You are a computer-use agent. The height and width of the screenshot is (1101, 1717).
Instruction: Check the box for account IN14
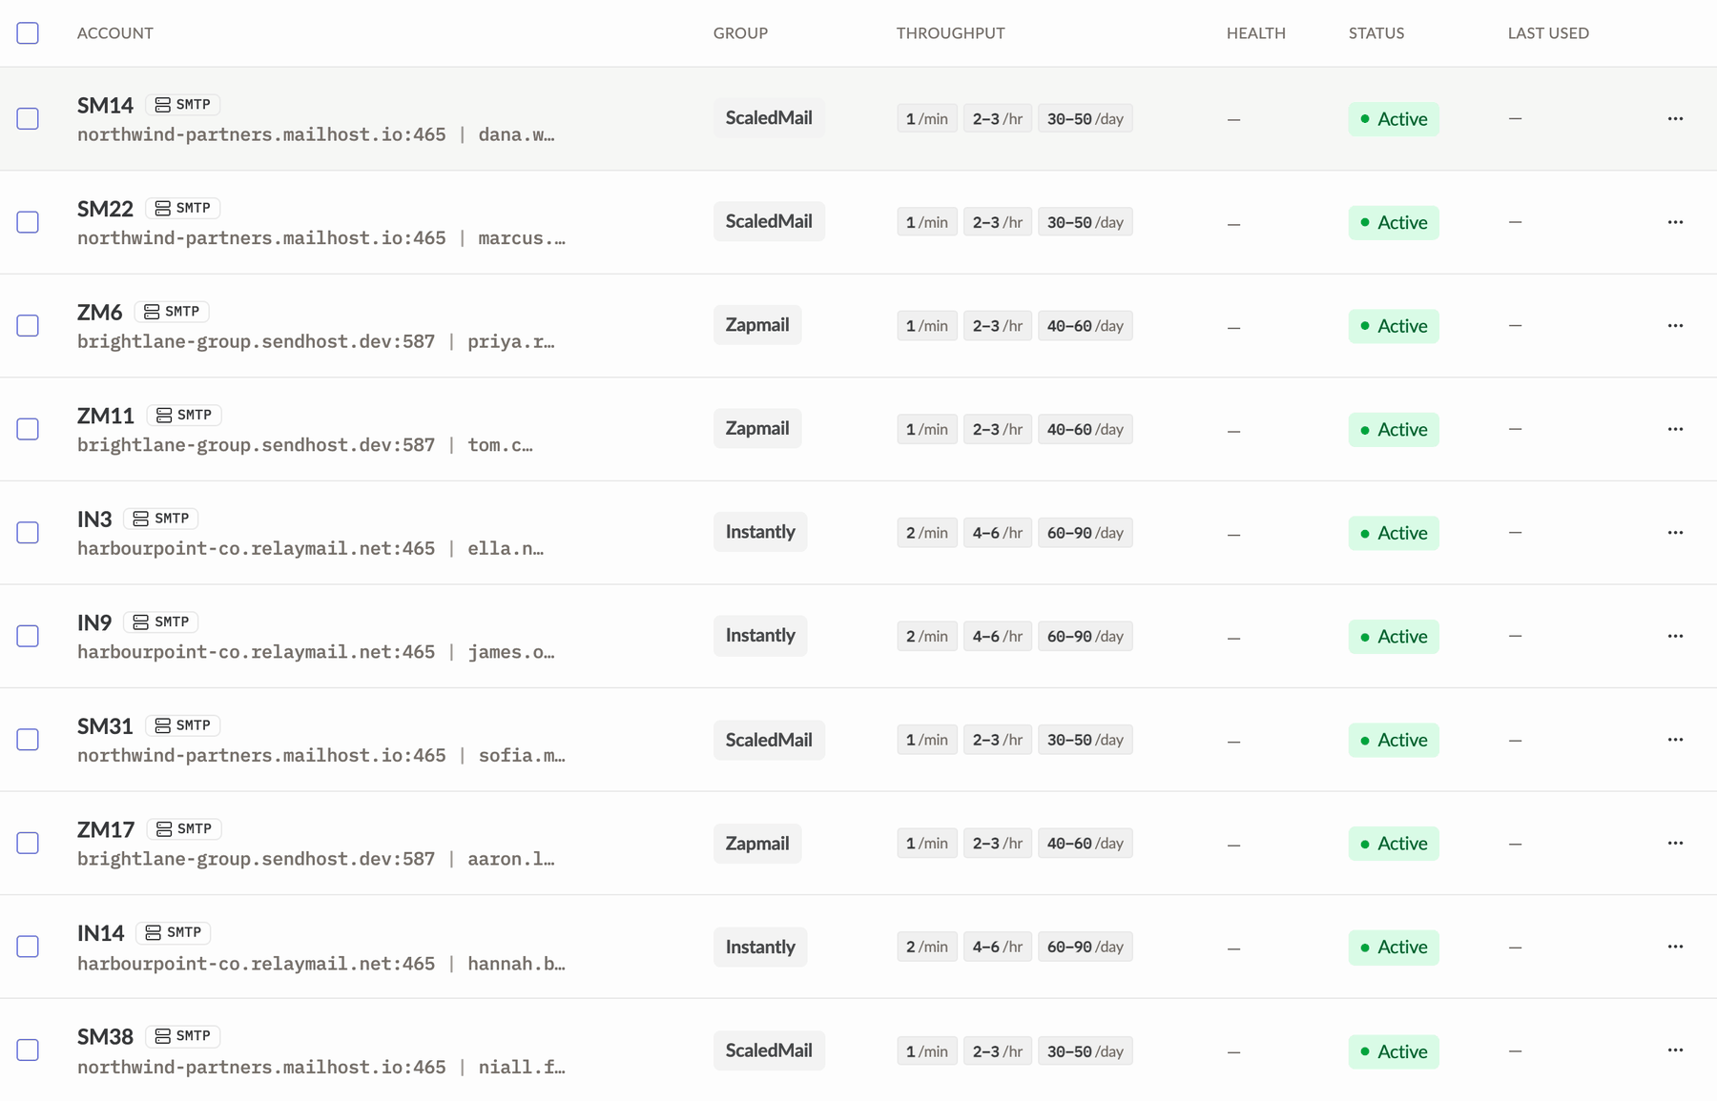click(x=28, y=947)
